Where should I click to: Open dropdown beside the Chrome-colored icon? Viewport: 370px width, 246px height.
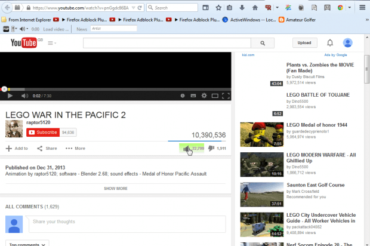pos(350,8)
